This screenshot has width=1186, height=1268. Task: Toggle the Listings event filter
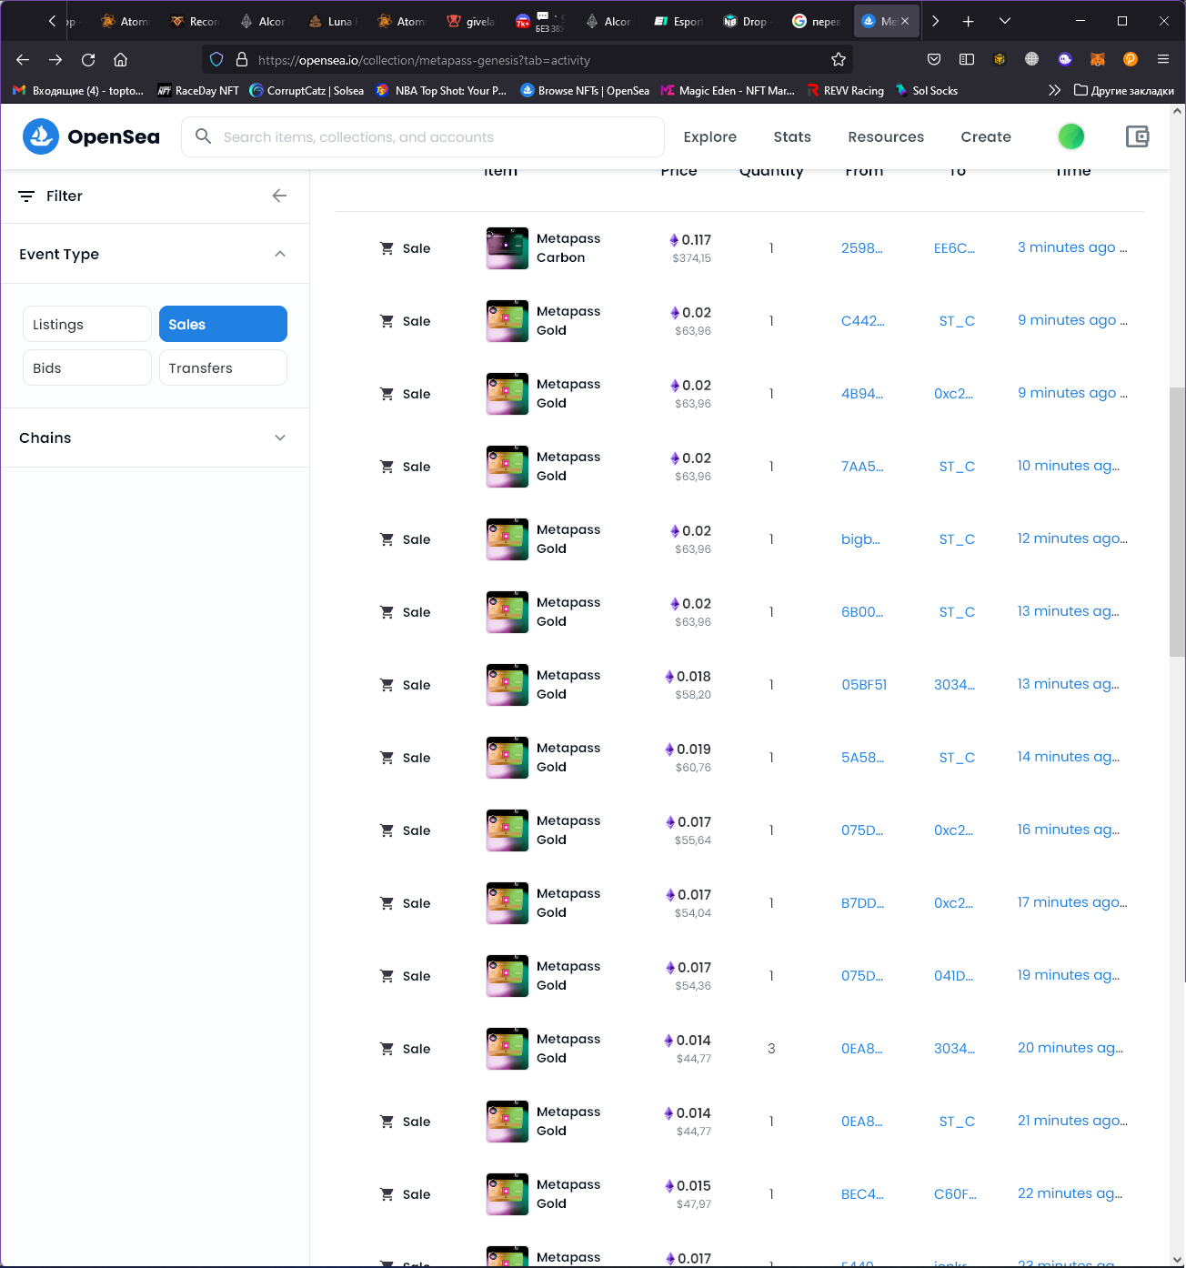[87, 324]
